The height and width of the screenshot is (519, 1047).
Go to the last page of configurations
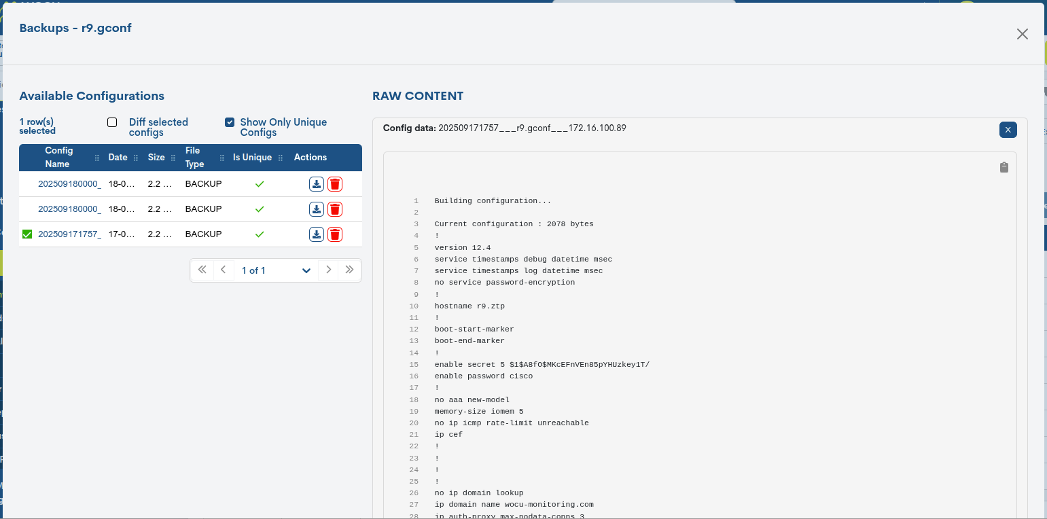pyautogui.click(x=349, y=270)
